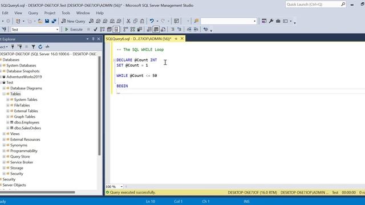
Task: Select Results to Text icon
Action: pyautogui.click(x=149, y=30)
